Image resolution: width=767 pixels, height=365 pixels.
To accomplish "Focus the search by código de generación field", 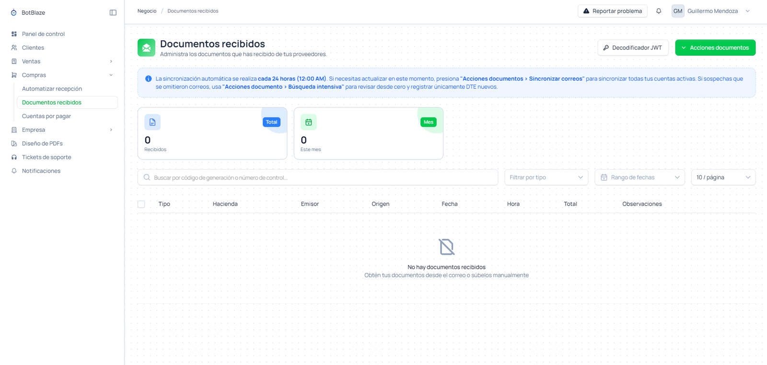I will (318, 177).
